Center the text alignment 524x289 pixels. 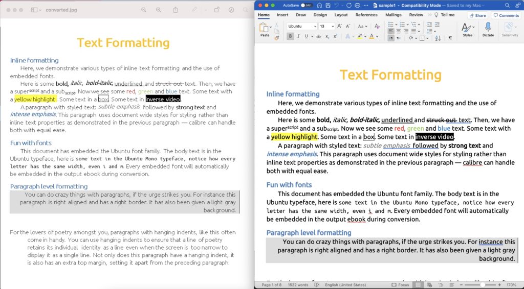click(398, 31)
